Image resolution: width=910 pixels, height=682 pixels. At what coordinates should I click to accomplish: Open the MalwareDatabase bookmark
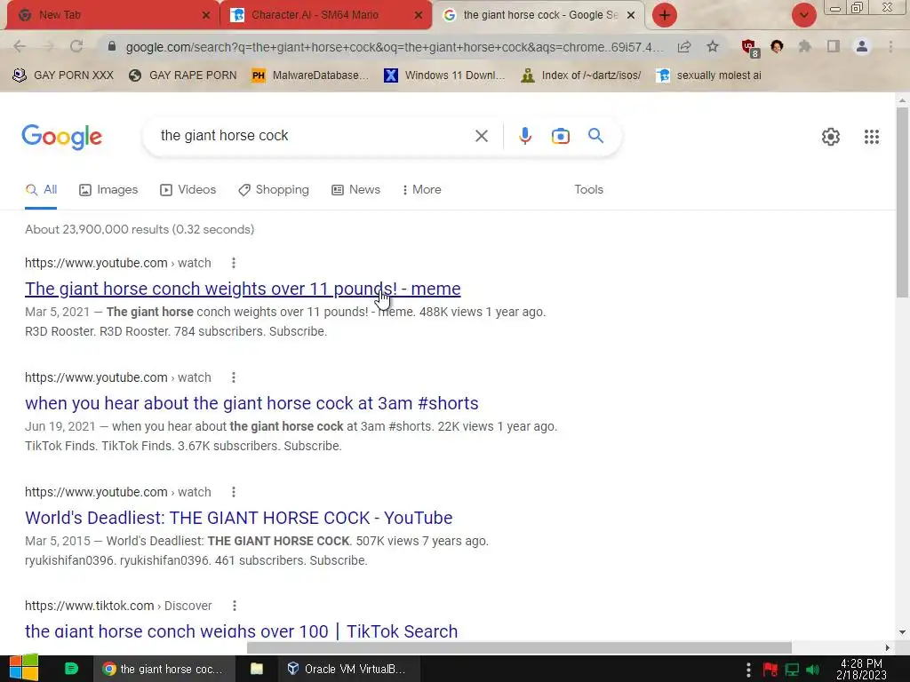tap(310, 75)
